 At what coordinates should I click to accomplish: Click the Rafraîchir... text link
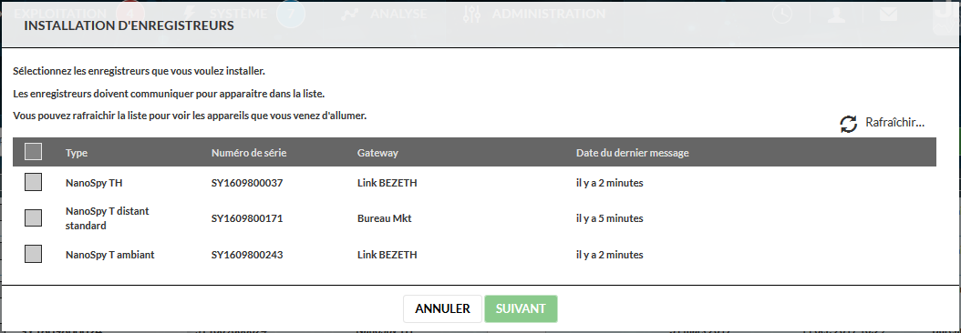pyautogui.click(x=894, y=123)
